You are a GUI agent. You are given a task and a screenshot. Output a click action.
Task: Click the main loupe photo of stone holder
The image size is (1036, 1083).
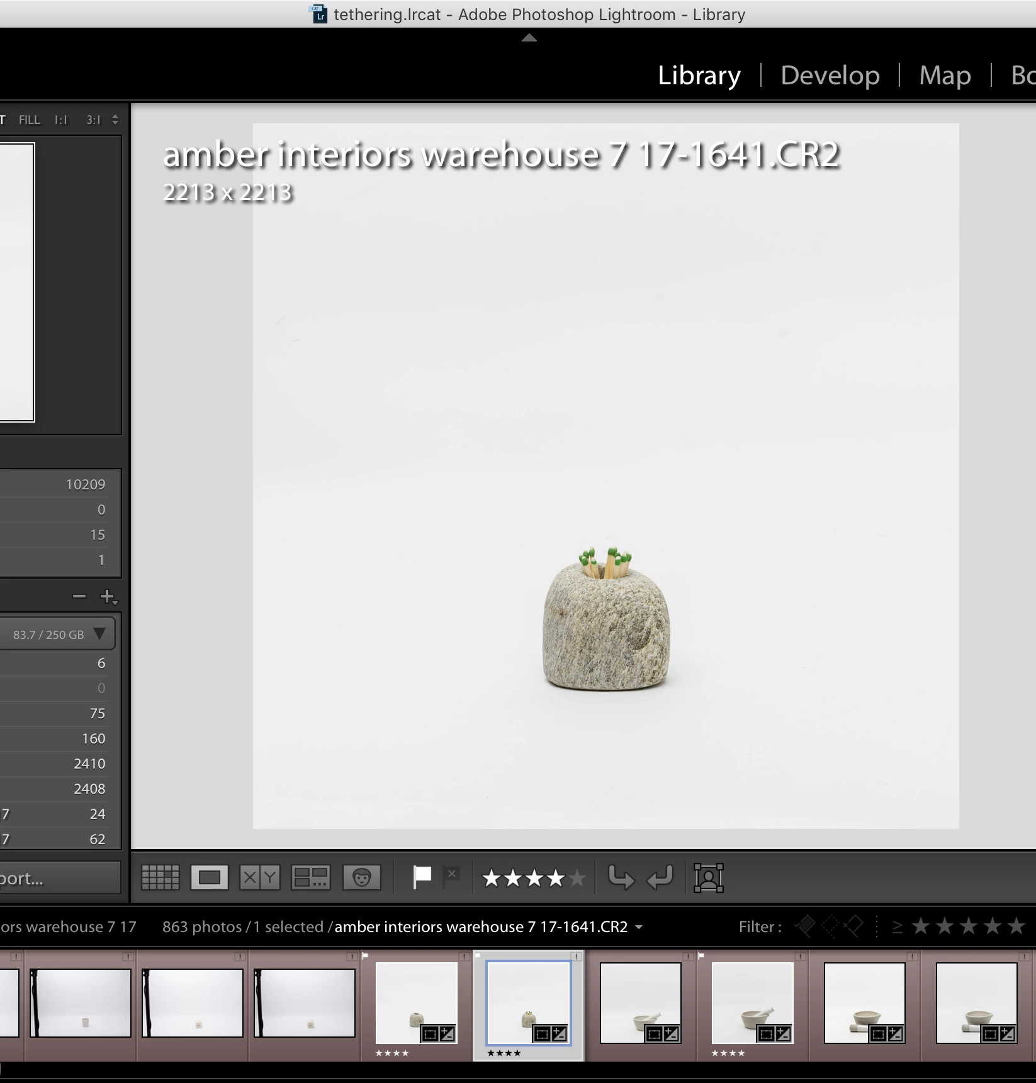tap(606, 476)
